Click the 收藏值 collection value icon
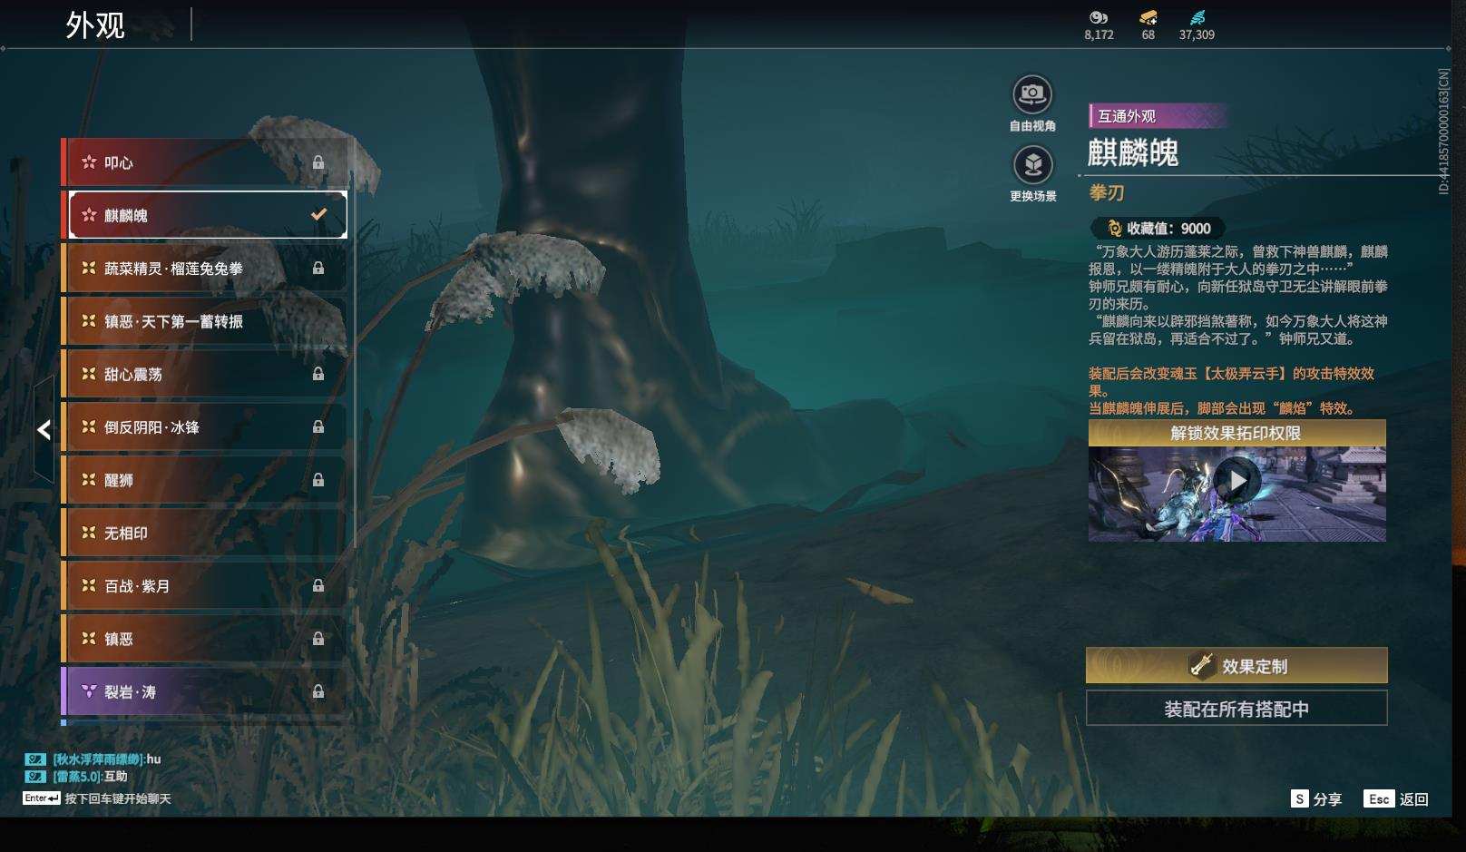The height and width of the screenshot is (852, 1466). point(1115,229)
